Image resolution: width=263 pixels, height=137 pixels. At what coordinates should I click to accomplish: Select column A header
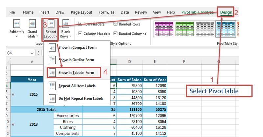coord(32,62)
